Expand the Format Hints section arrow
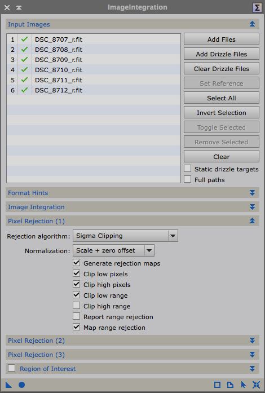The height and width of the screenshot is (393, 265). (x=252, y=193)
